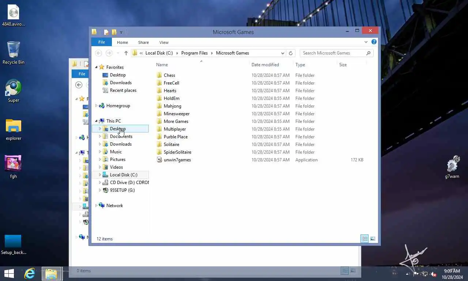
Task: Open the Windows Start button
Action: [9, 274]
